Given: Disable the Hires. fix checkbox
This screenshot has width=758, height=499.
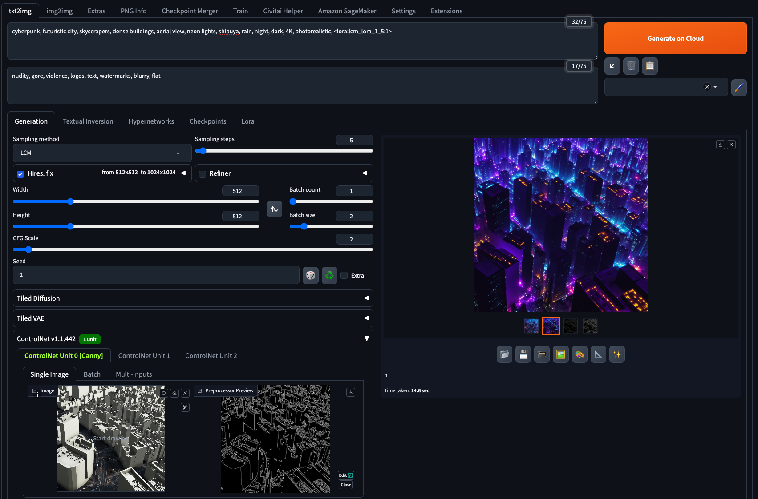Looking at the screenshot, I should pyautogui.click(x=20, y=174).
